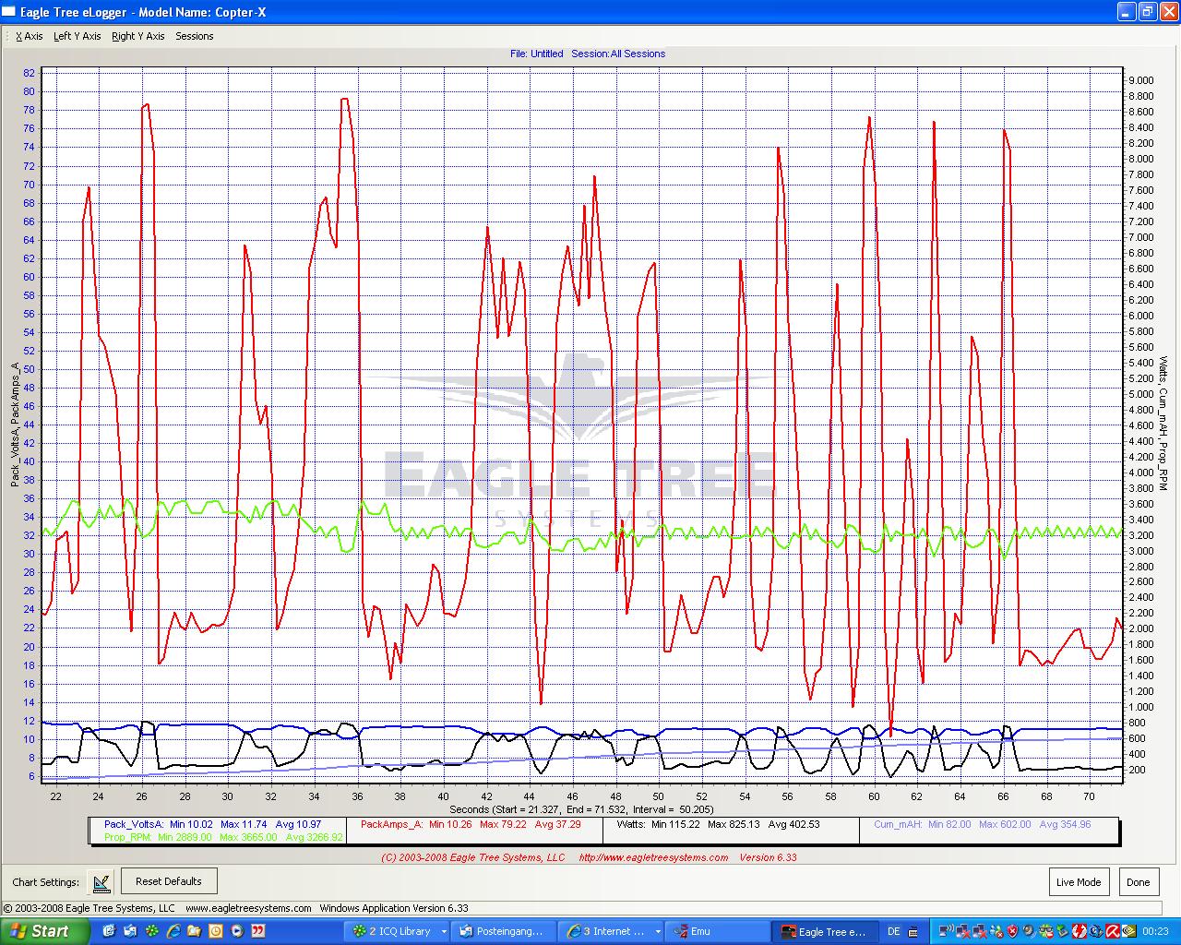This screenshot has height=945, width=1181.
Task: Click the wireless network tray icon
Action: point(946,932)
